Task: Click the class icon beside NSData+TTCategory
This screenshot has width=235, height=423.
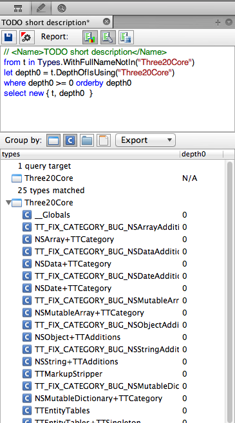Action: (26, 264)
